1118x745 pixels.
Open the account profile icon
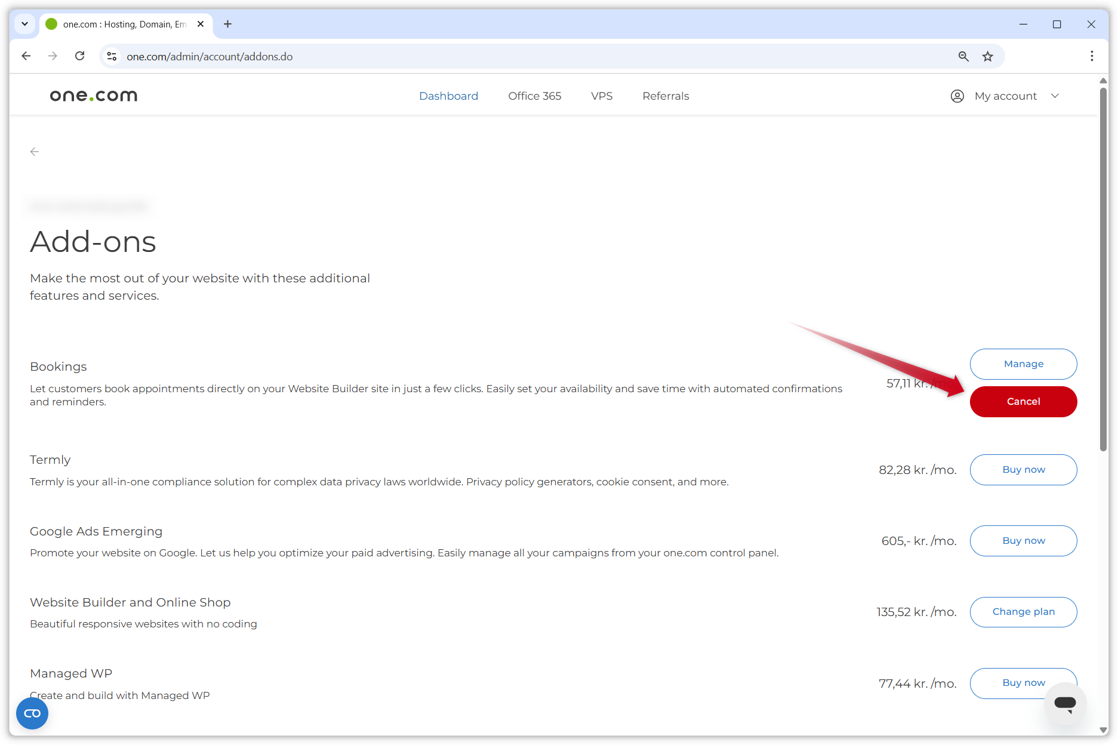(x=957, y=96)
